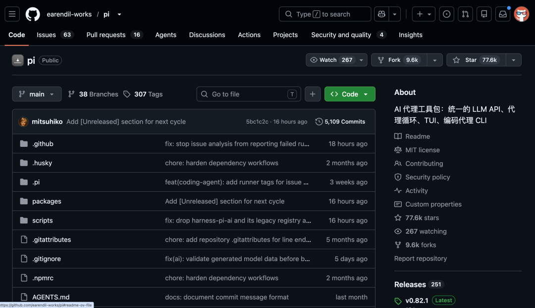Screen dimensions: 535x308
Task: View the 307 Tags link
Action: point(143,94)
